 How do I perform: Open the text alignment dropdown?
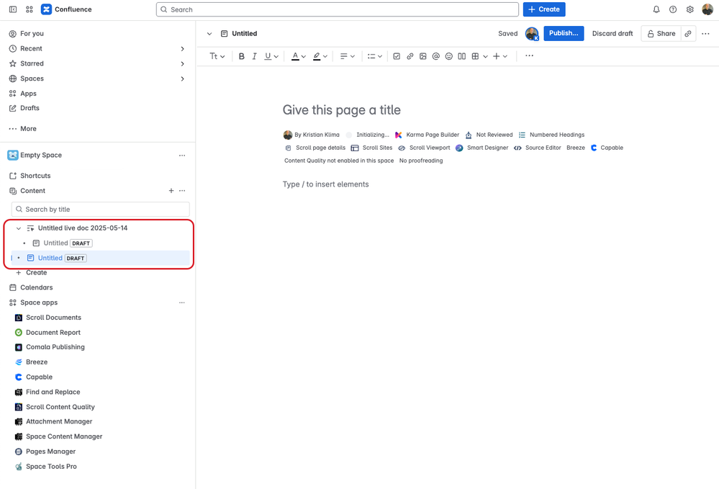tap(347, 56)
